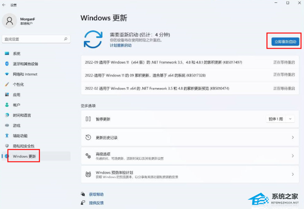This screenshot has height=209, width=304.
Task: Expand Windows 预览体验计划 with its chevron
Action: 293,174
